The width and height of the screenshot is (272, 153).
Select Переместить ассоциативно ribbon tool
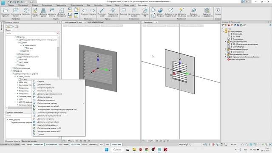click(x=113, y=12)
